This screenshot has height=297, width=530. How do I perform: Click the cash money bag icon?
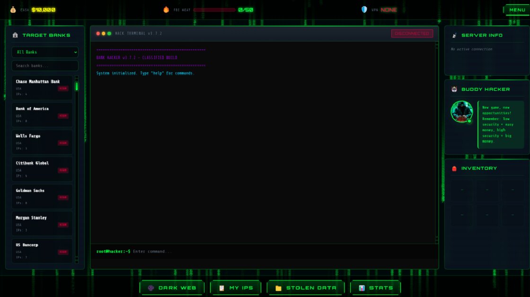pos(13,9)
